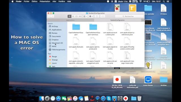Click the battery status indicator
The image size is (181, 102).
click(147, 1)
